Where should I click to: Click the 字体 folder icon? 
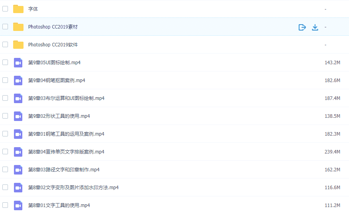[18, 9]
